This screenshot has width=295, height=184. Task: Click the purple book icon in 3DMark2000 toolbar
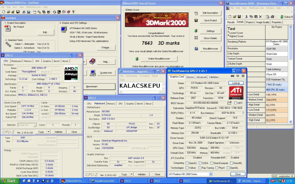click(69, 12)
